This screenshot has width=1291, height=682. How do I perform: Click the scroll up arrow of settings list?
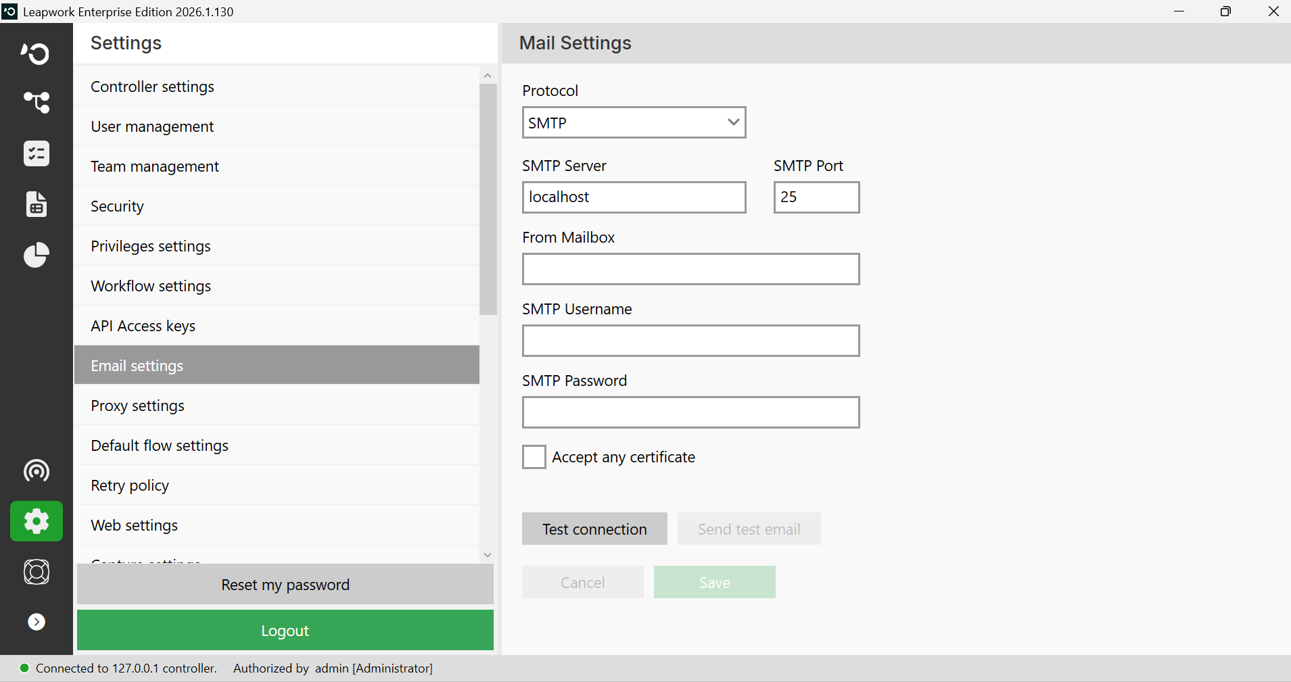(x=488, y=76)
